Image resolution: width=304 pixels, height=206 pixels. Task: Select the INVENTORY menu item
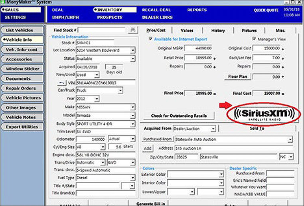coord(115,10)
